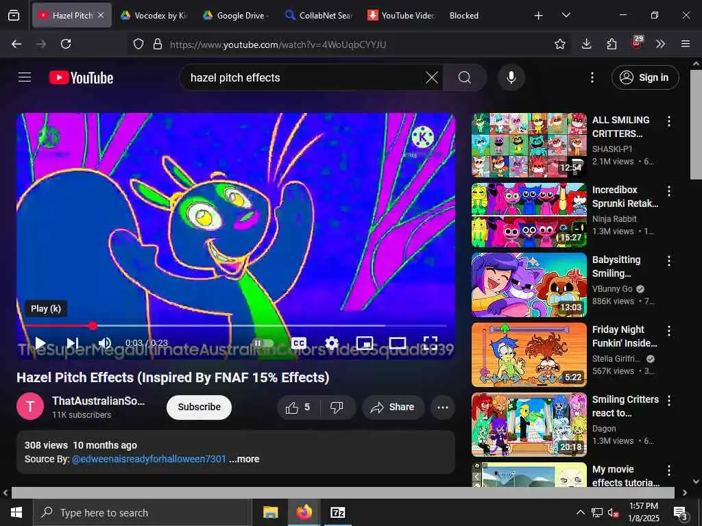The image size is (702, 526).
Task: Open options for Smiling Critters react video
Action: click(x=669, y=401)
